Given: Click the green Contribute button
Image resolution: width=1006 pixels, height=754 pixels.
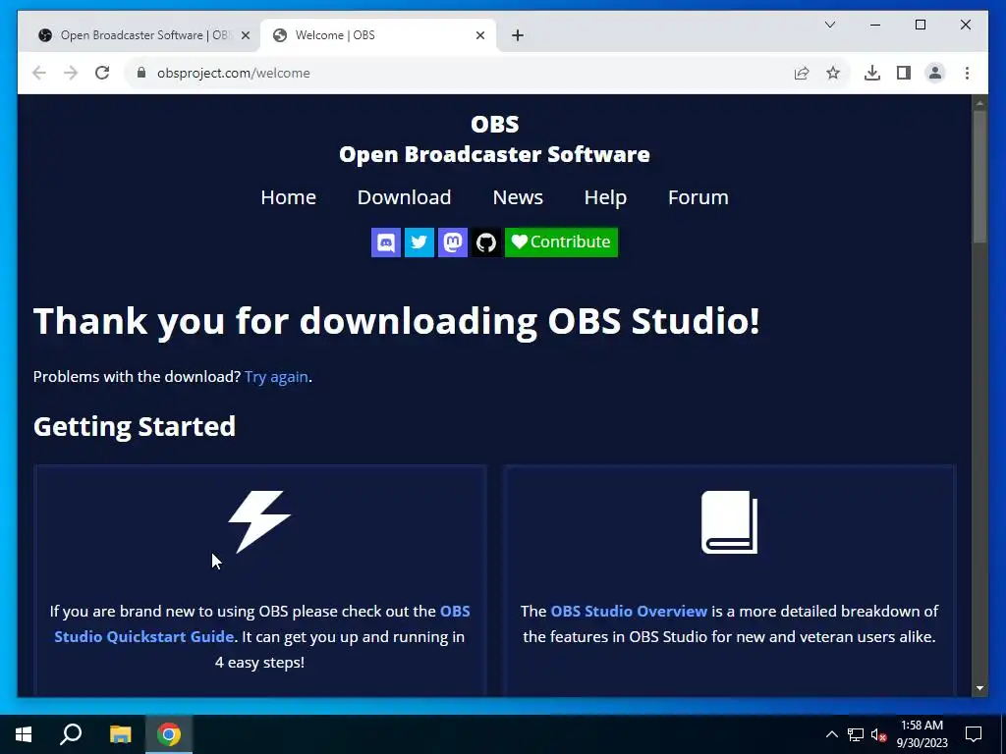Looking at the screenshot, I should (x=561, y=242).
